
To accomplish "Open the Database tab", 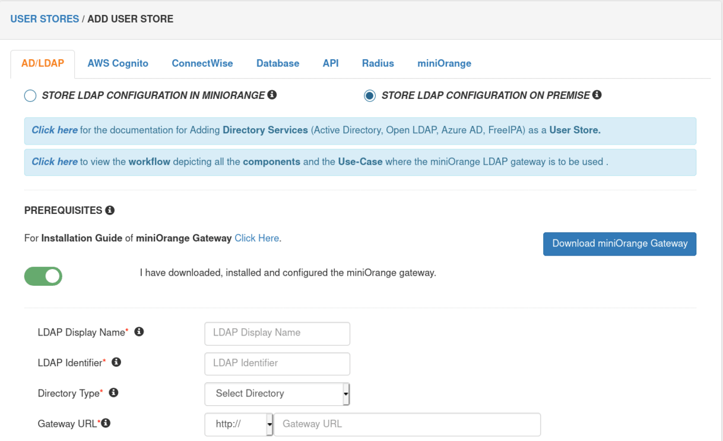I will tap(278, 63).
